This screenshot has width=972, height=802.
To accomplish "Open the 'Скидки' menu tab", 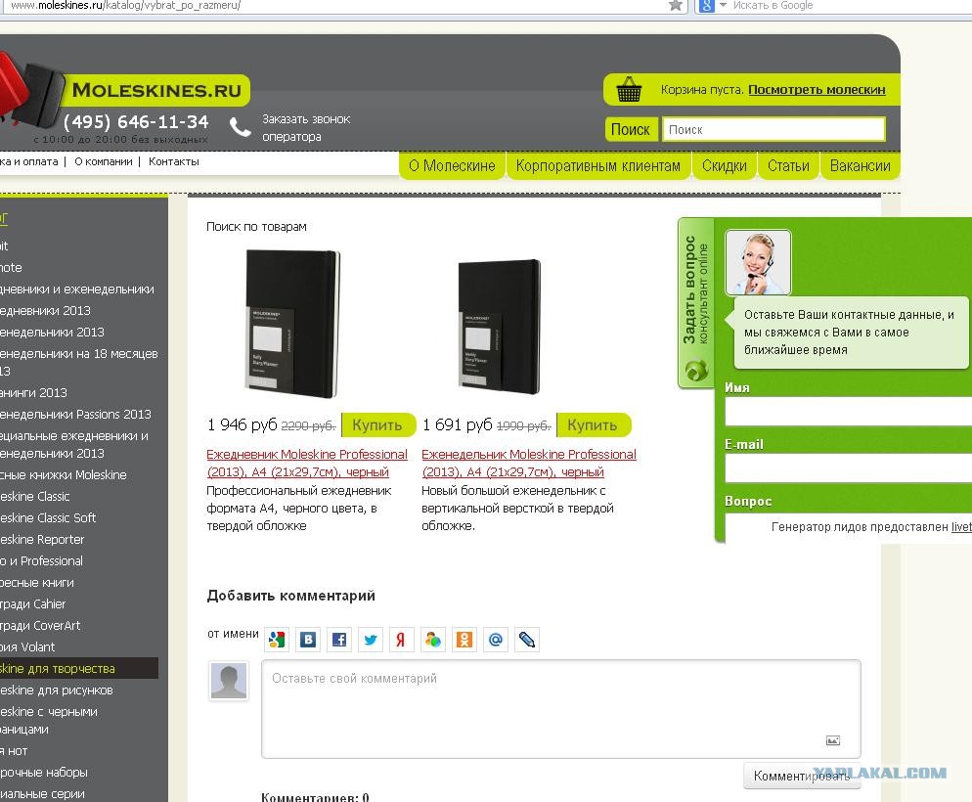I will [724, 165].
